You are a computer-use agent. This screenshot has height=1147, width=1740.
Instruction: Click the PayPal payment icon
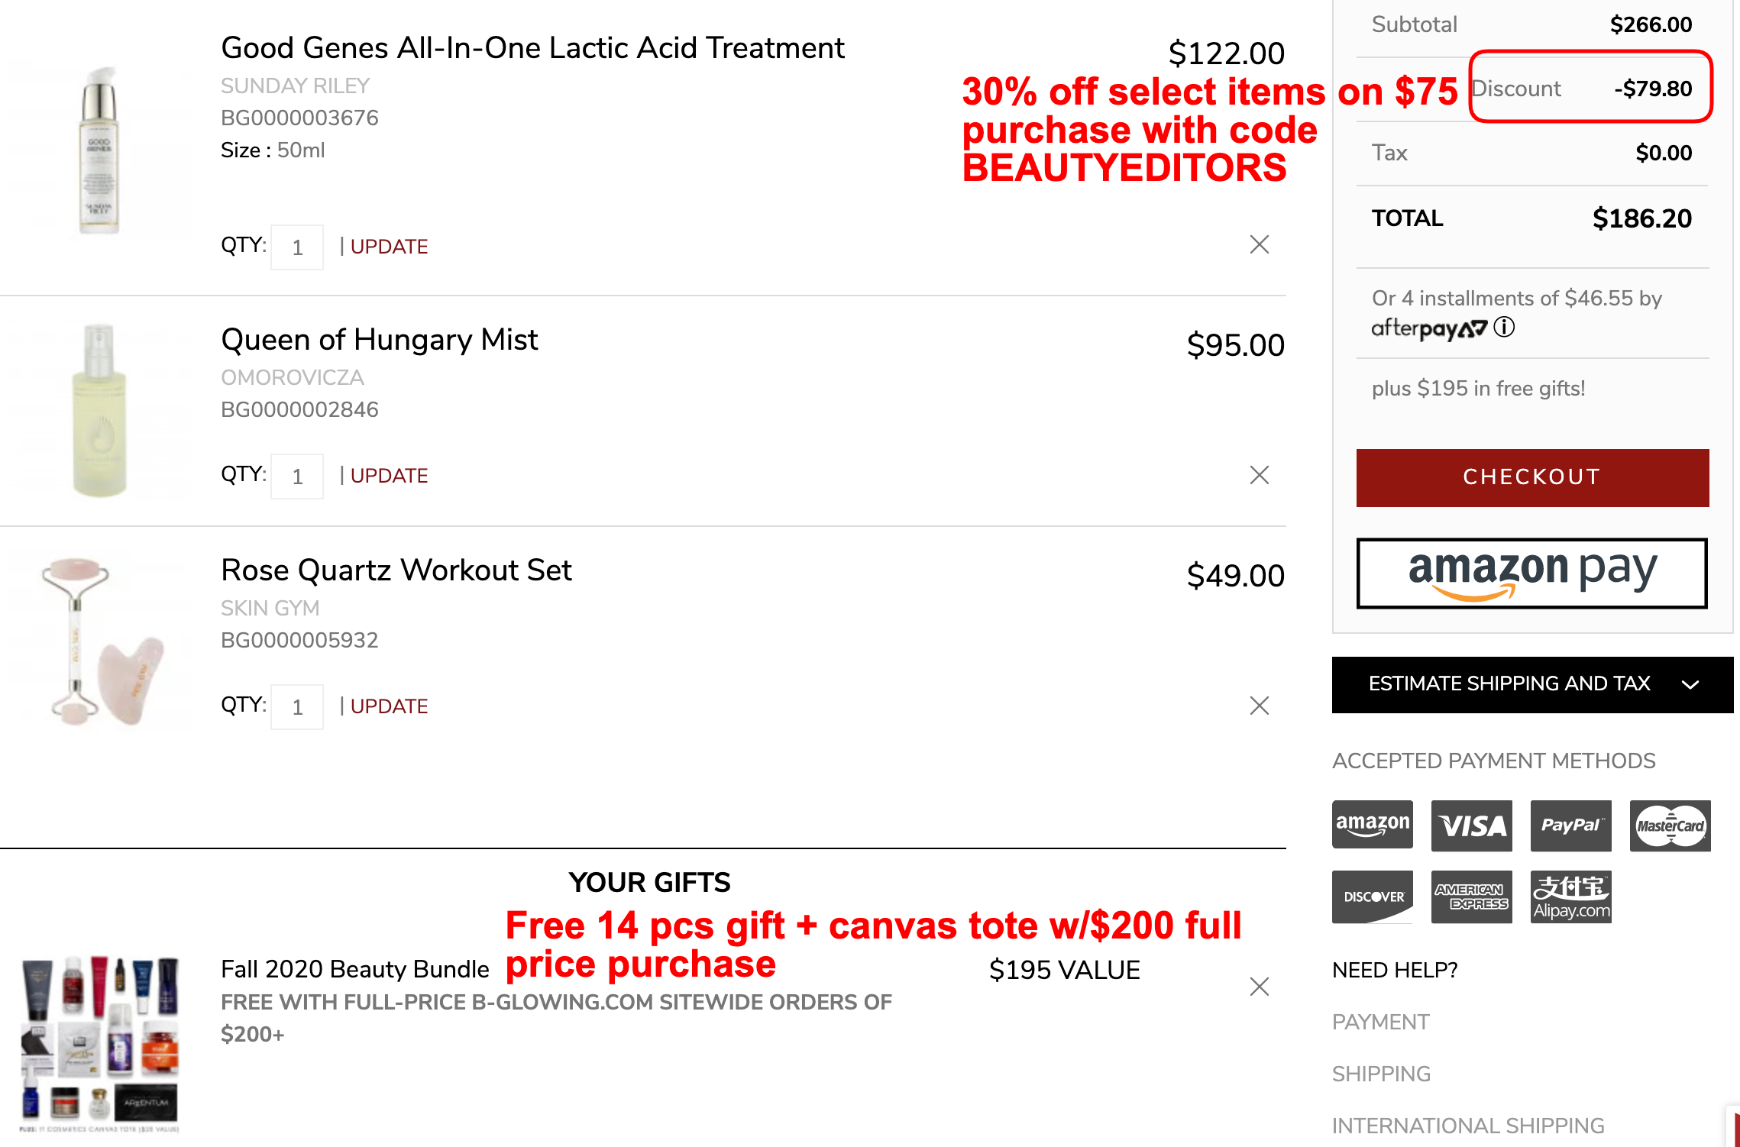(x=1571, y=826)
